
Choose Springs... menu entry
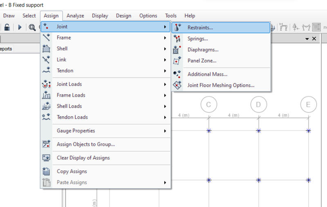[221, 38]
